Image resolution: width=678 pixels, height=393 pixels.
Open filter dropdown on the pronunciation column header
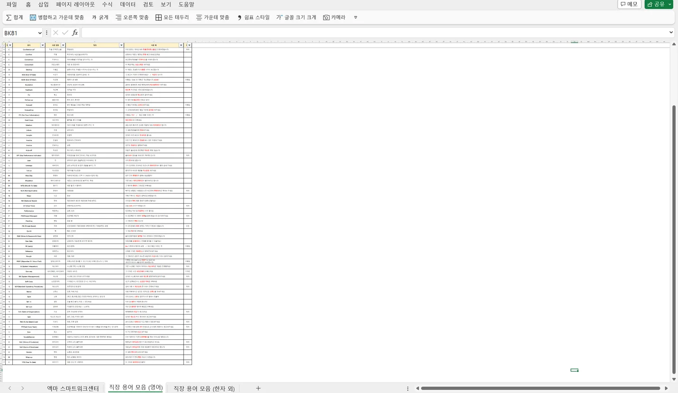[x=63, y=46]
